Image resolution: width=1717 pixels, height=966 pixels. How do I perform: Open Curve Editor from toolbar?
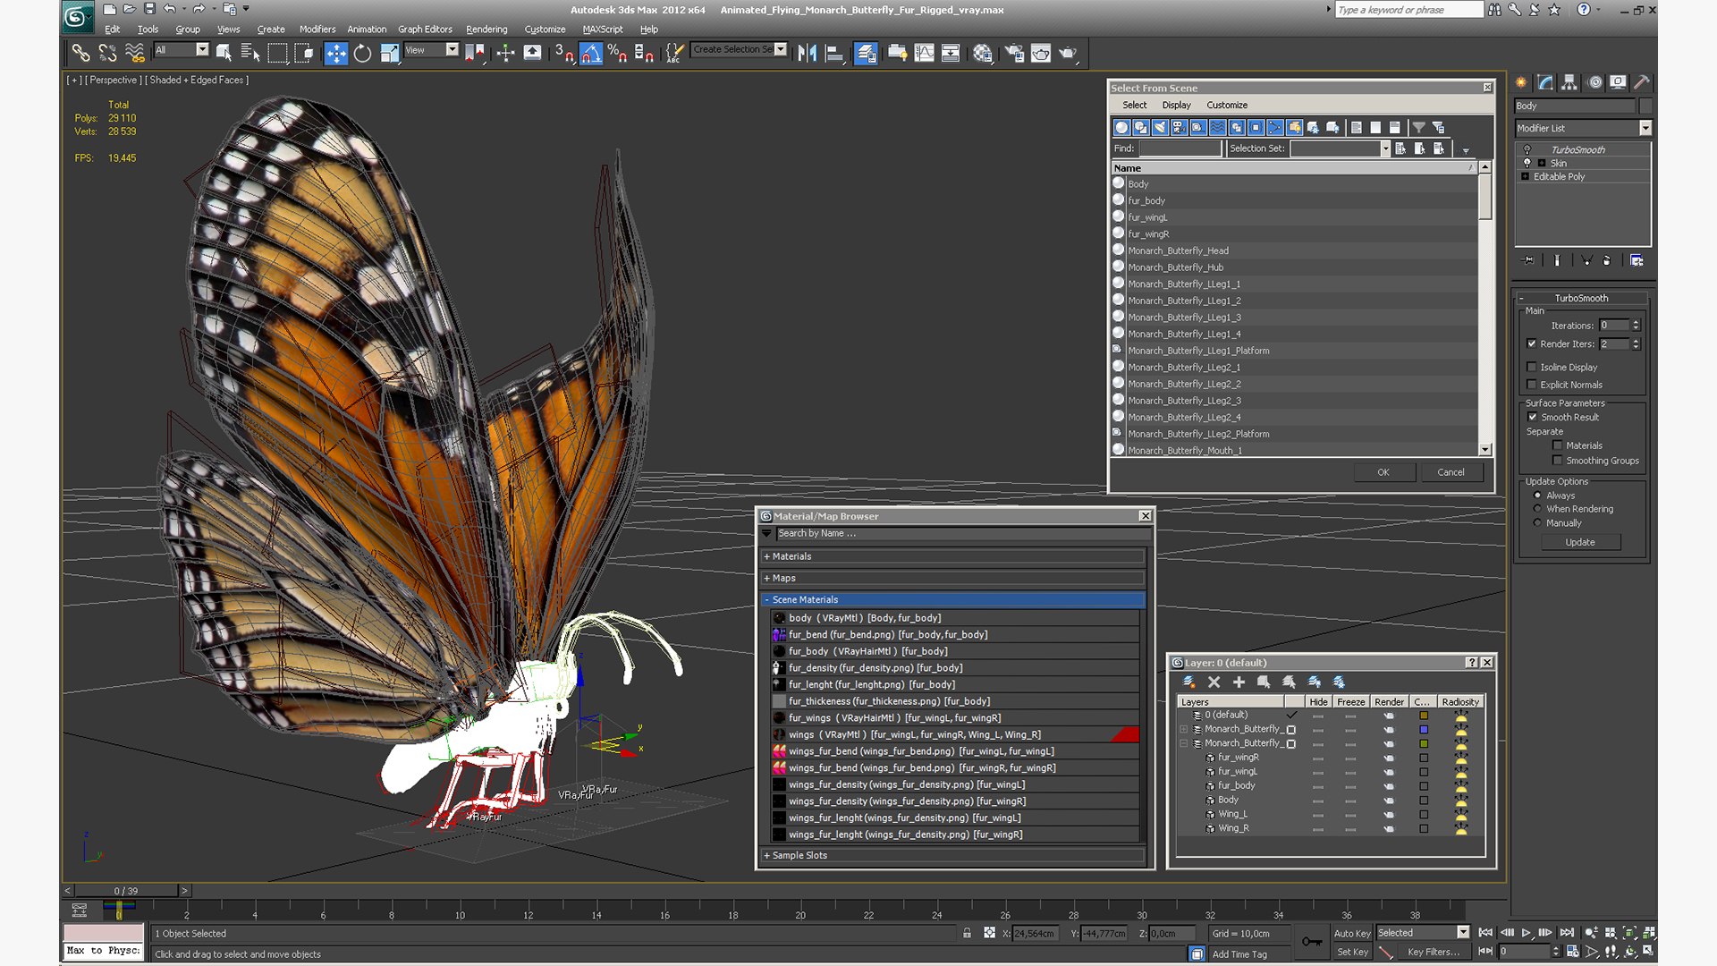pos(924,54)
